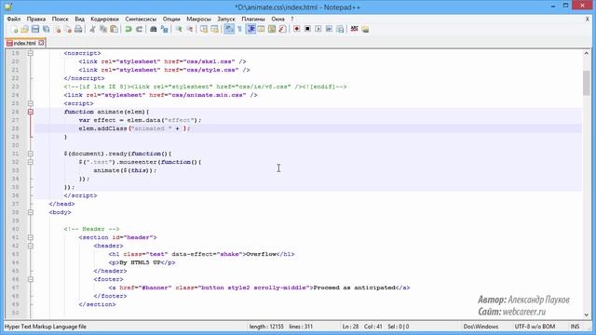This screenshot has width=596, height=335.
Task: Click the Open file folder icon
Action: [25, 29]
